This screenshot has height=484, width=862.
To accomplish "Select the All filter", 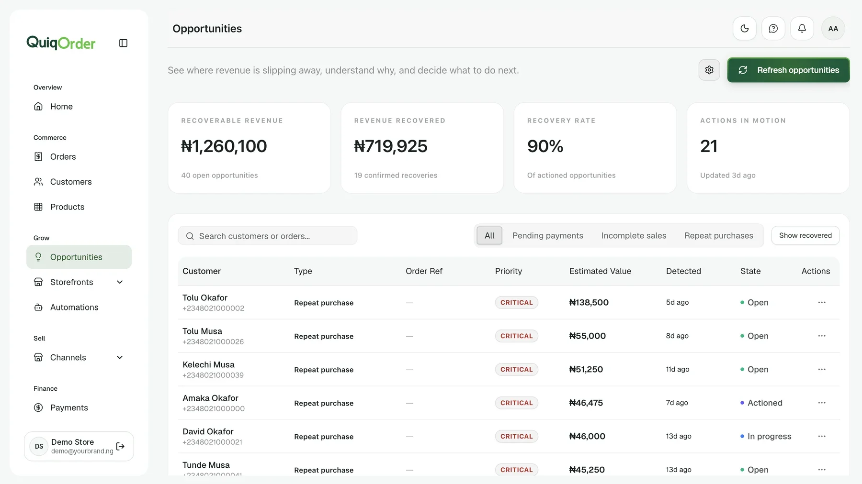I will tap(489, 235).
